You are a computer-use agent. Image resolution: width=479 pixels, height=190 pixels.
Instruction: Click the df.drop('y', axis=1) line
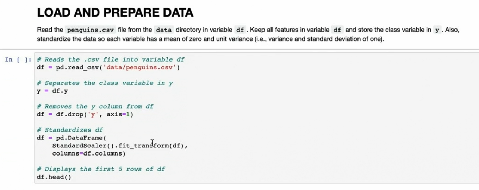pos(85,114)
